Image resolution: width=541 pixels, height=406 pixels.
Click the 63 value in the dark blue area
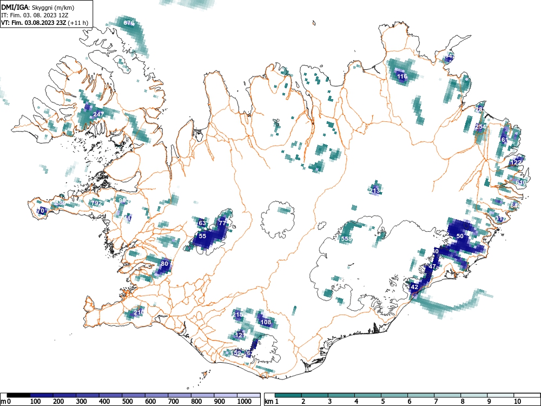click(202, 224)
